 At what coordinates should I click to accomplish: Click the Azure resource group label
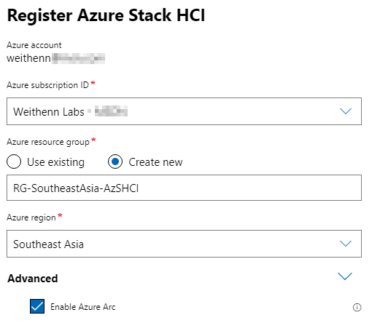[48, 142]
